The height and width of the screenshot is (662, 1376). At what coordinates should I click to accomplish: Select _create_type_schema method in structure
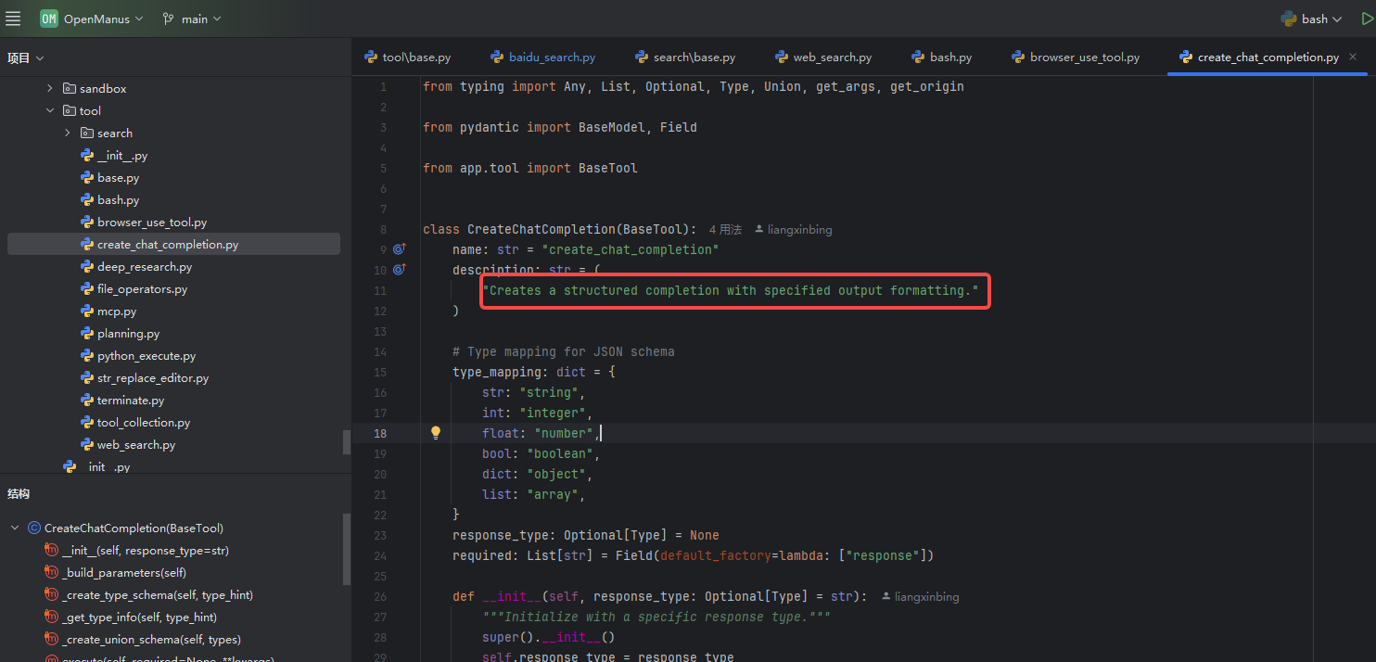[158, 595]
